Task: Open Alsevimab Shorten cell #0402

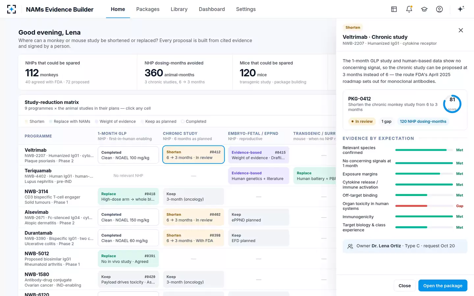Action: point(194,217)
